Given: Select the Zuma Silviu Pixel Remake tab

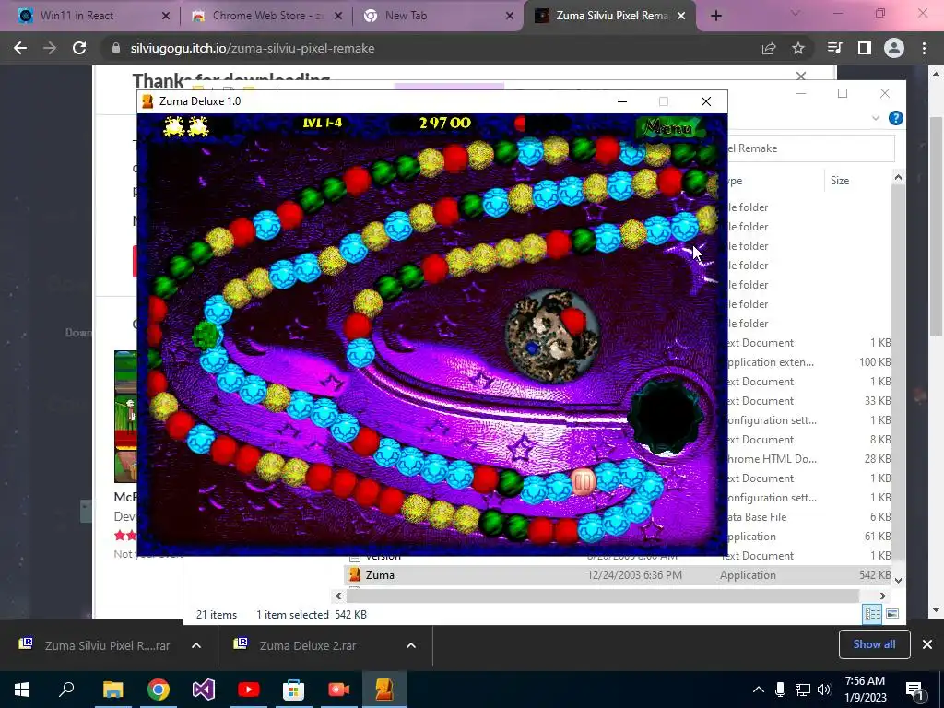Looking at the screenshot, I should click(x=612, y=16).
